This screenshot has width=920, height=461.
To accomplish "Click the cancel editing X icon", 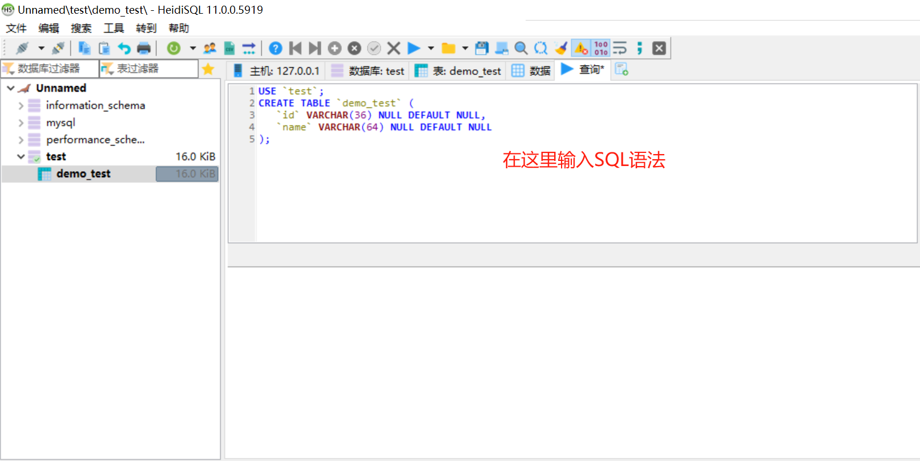I will pos(394,48).
